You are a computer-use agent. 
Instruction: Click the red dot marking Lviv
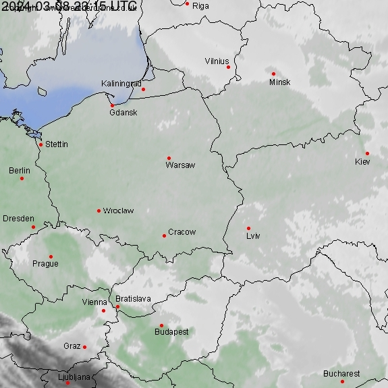click(249, 228)
